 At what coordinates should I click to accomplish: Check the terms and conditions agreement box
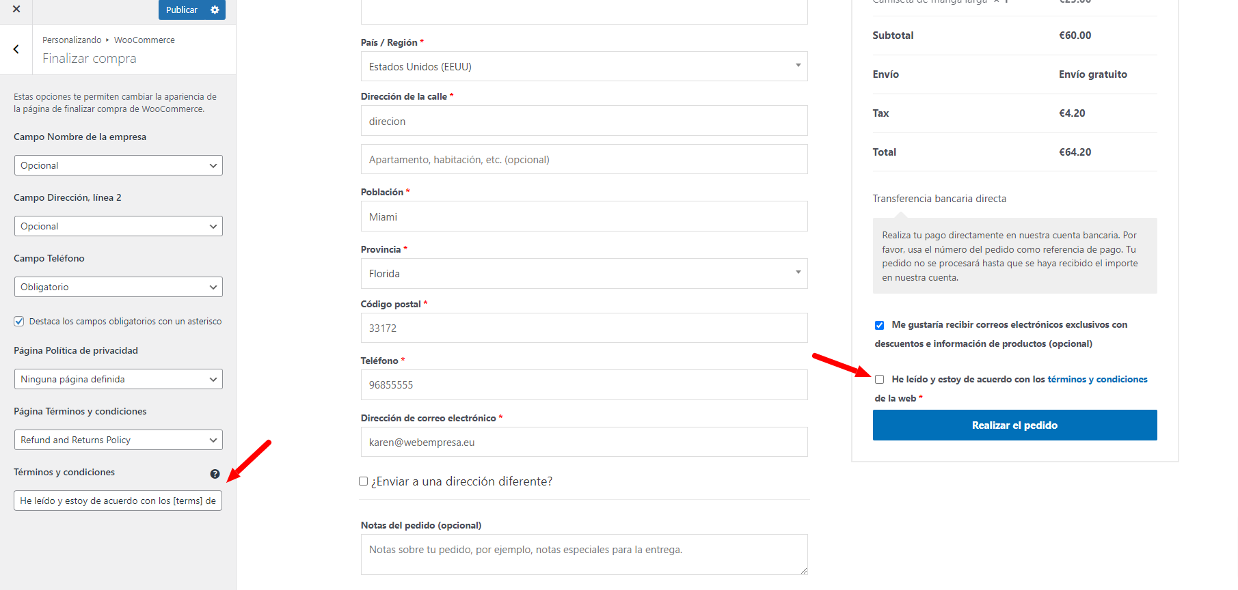click(879, 380)
